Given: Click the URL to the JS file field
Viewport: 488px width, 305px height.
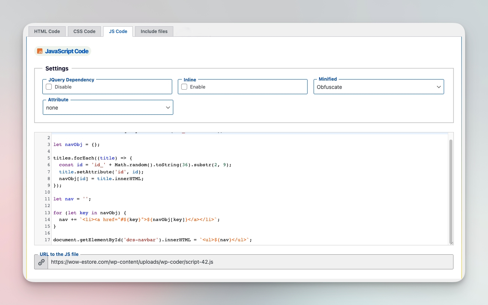Looking at the screenshot, I should coord(250,262).
